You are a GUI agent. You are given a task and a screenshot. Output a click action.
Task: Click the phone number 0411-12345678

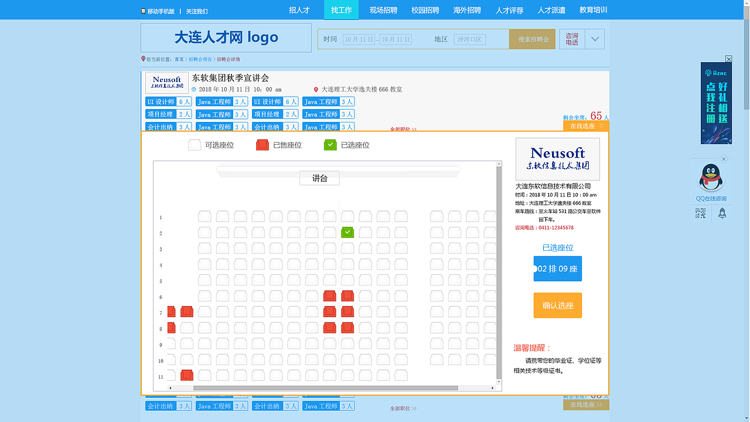(x=556, y=227)
